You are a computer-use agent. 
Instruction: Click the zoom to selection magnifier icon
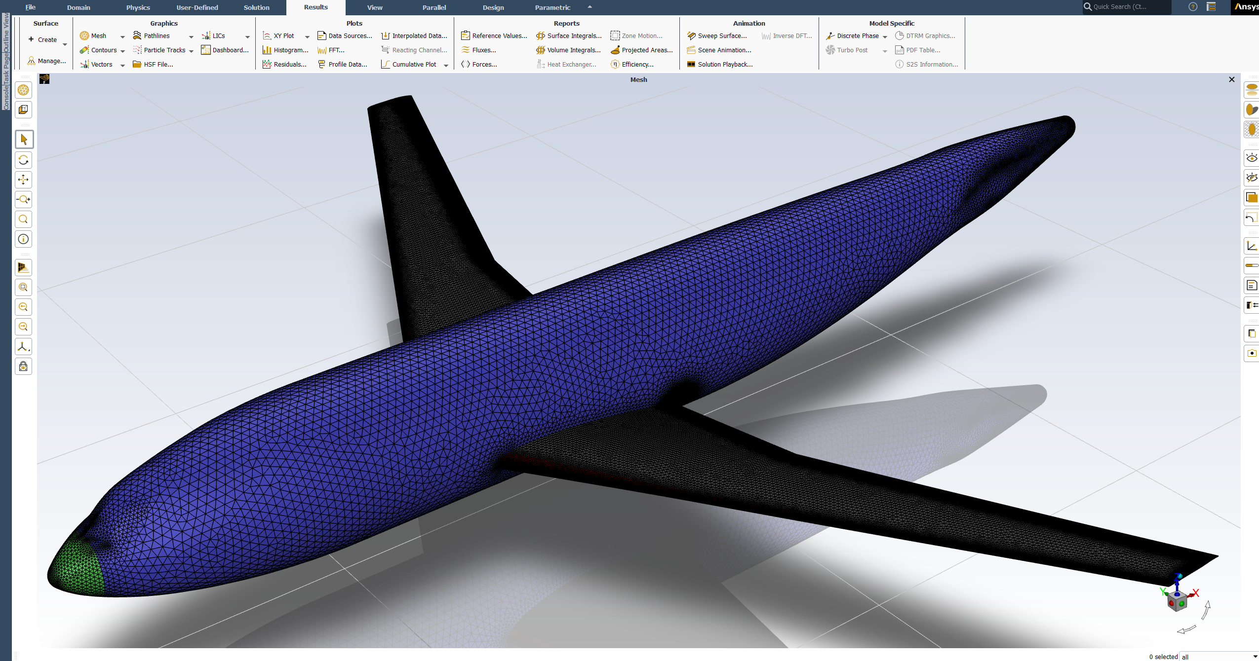pos(23,219)
